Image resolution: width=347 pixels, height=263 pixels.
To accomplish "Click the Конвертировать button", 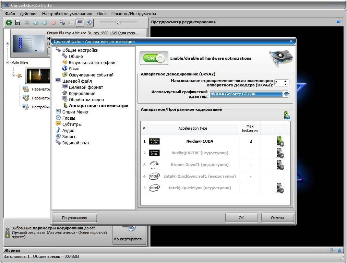I will 129,235.
